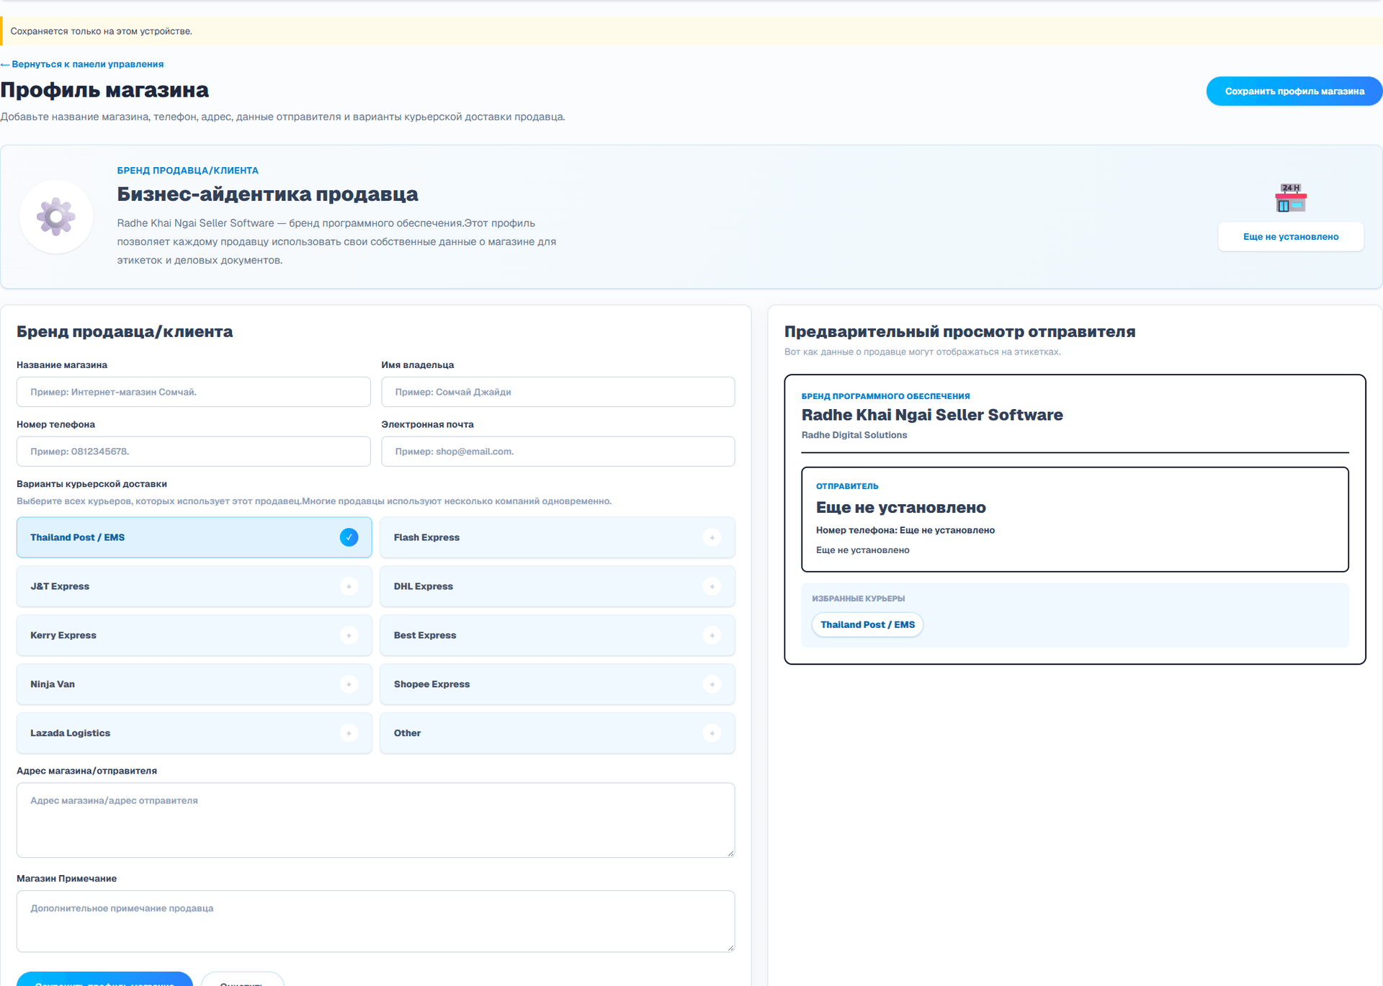Click the plus icon on Kerry Express
This screenshot has height=986, width=1383.
pos(349,635)
